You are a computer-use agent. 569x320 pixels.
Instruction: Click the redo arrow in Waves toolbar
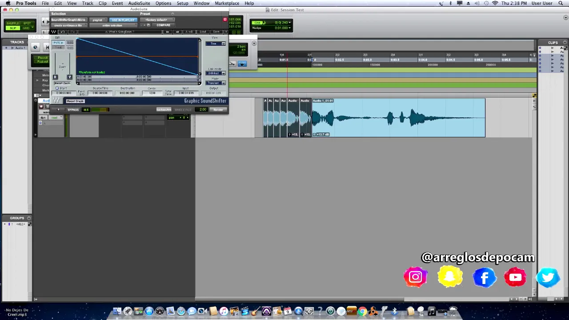(x=72, y=32)
